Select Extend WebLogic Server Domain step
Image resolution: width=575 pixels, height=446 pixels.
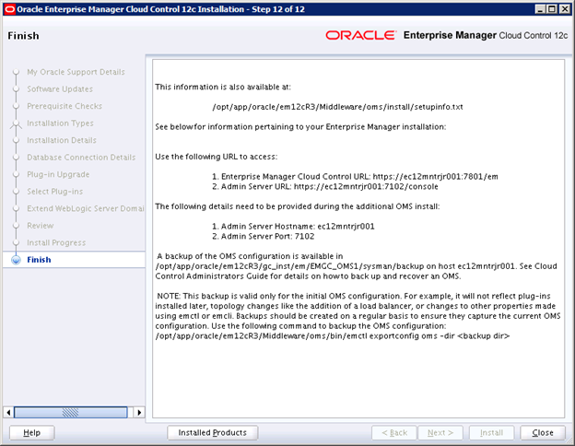tap(85, 208)
